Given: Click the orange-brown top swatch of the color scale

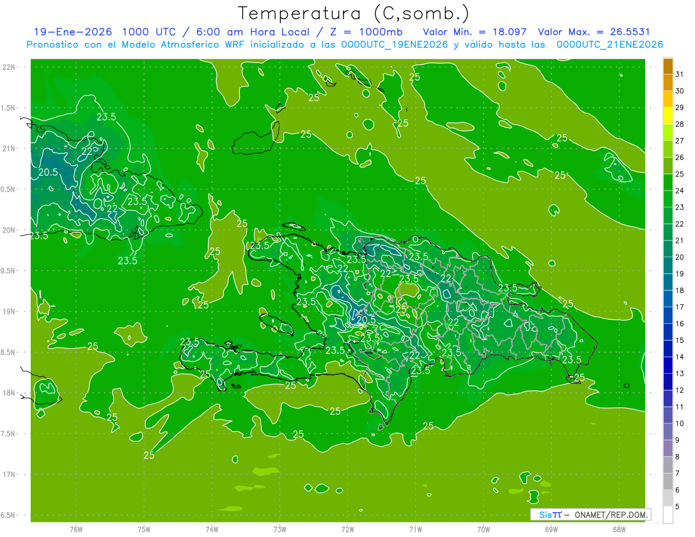Looking at the screenshot, I should [668, 67].
